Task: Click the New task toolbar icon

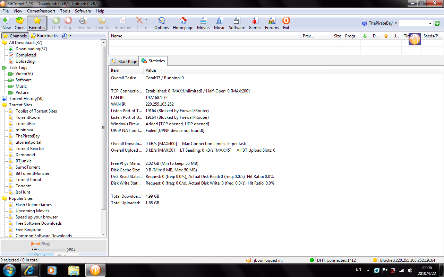Action: pos(6,23)
